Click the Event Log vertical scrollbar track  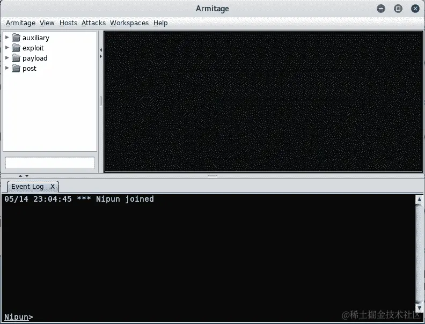coord(419,254)
